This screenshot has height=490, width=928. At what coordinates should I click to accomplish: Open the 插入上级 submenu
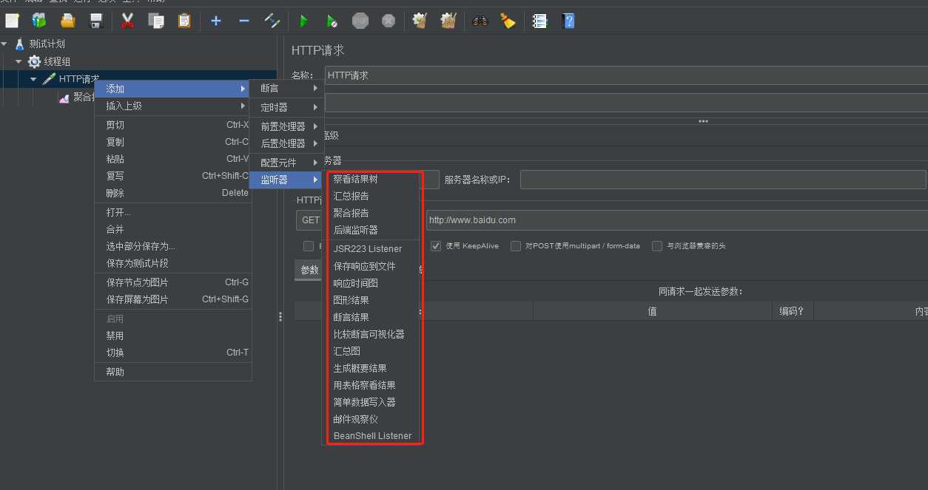pos(173,106)
